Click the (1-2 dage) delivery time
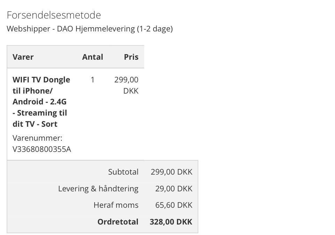Screen dimensions: 335x235 pos(154,29)
